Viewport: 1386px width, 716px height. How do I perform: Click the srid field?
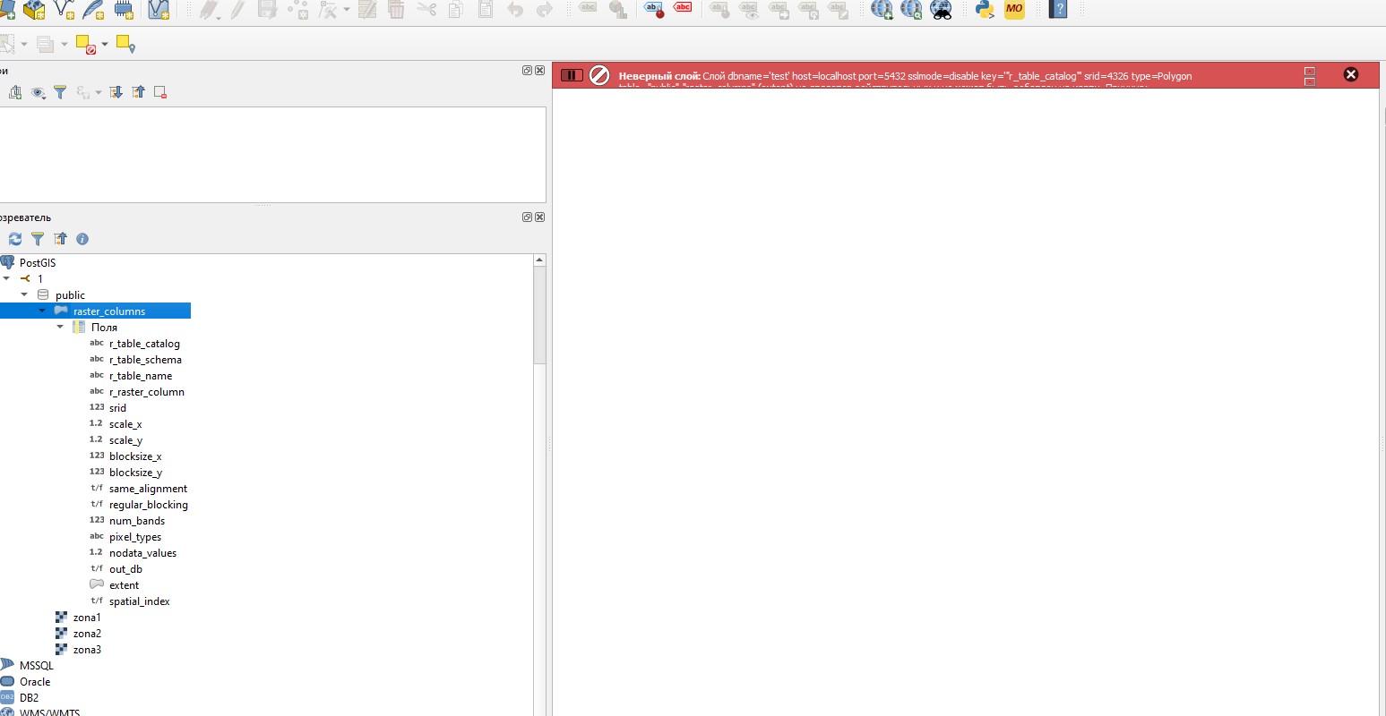tap(117, 408)
